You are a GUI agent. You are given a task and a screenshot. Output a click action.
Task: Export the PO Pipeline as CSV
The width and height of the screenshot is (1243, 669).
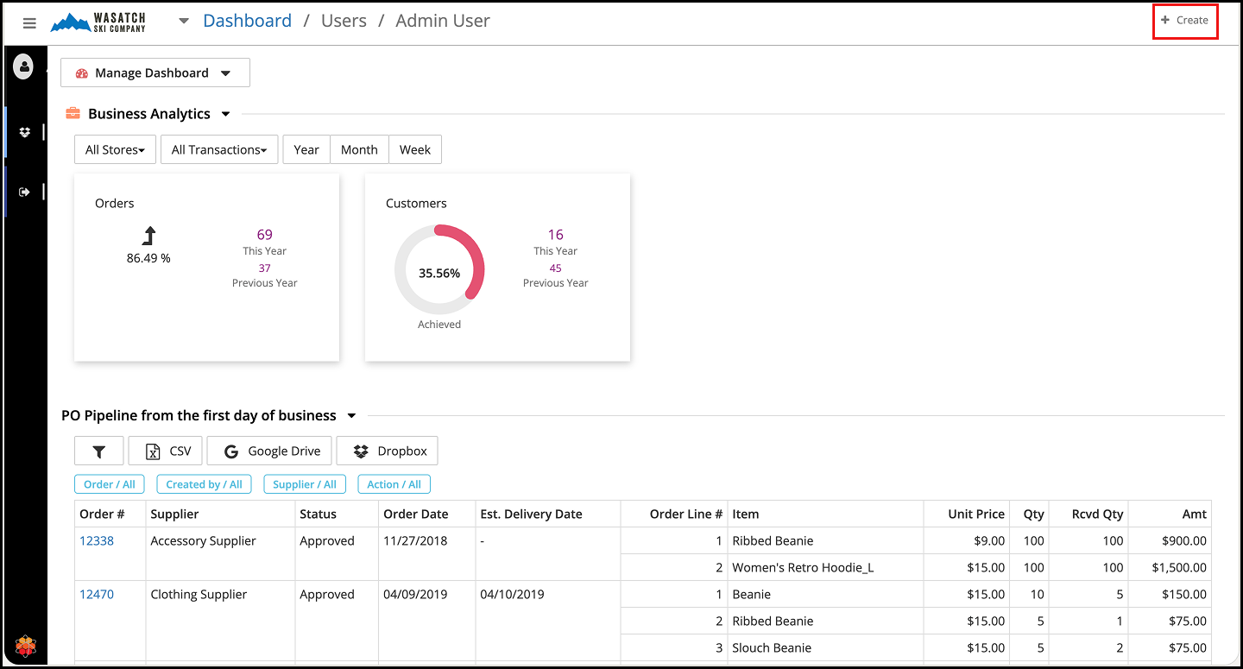coord(166,451)
